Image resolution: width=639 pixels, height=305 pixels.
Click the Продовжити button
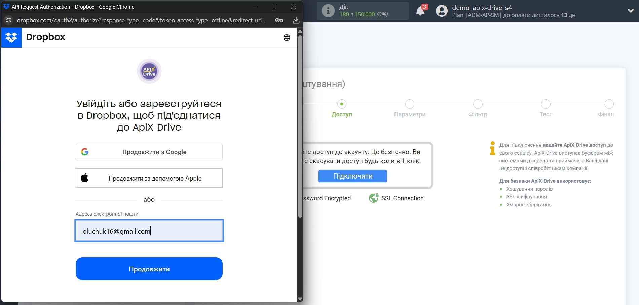click(149, 268)
